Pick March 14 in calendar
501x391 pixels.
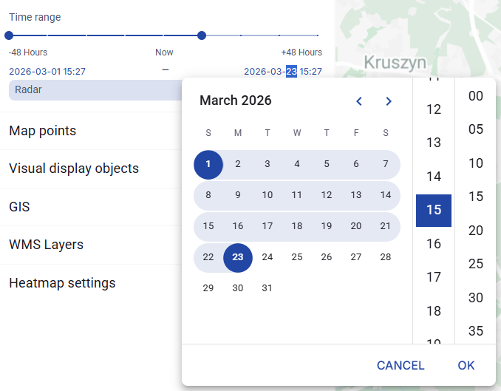coord(386,195)
